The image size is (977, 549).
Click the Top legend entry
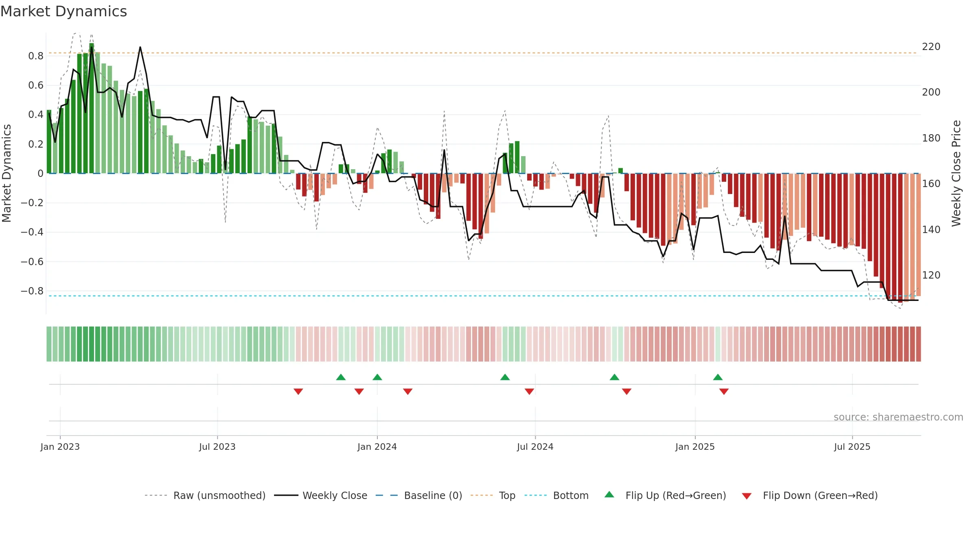point(493,495)
